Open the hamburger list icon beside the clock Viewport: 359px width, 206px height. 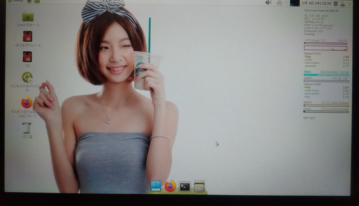(336, 4)
